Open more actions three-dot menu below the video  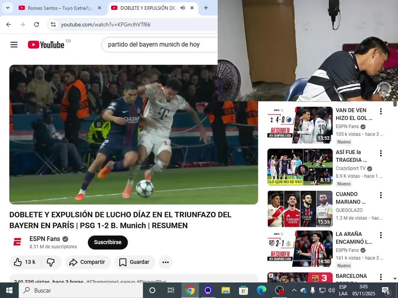pyautogui.click(x=165, y=262)
